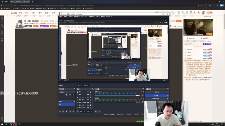Screen dimensions: 225x126
Task: Open the OBS 视图 (View) menu
Action: 70,17
